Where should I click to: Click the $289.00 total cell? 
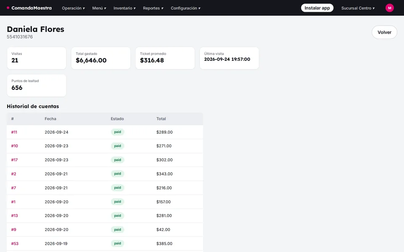click(x=165, y=132)
